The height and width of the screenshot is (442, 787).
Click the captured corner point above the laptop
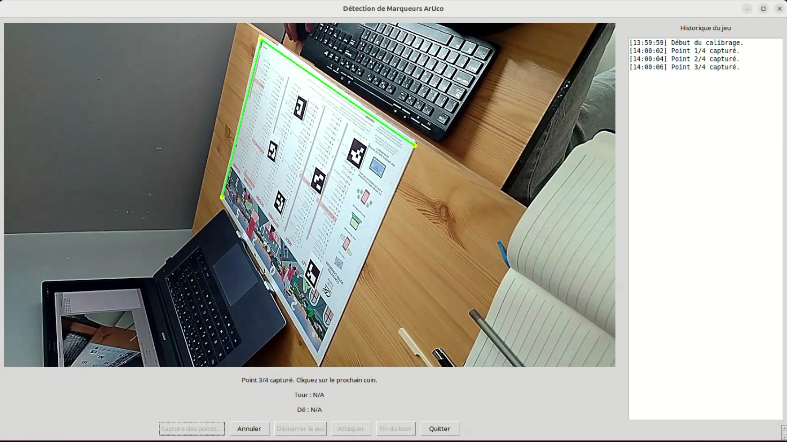click(x=222, y=197)
